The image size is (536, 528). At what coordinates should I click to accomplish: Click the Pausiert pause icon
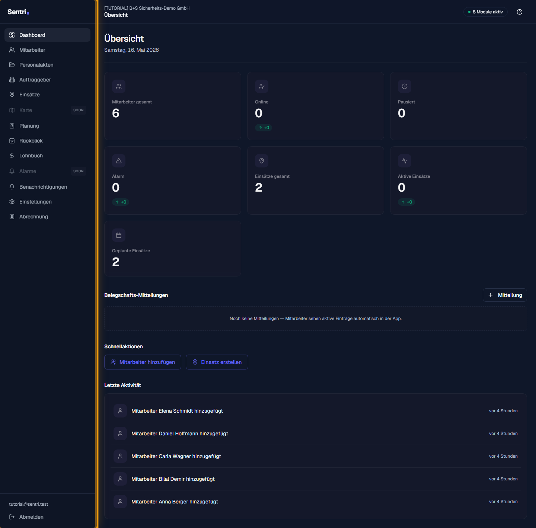pos(405,86)
